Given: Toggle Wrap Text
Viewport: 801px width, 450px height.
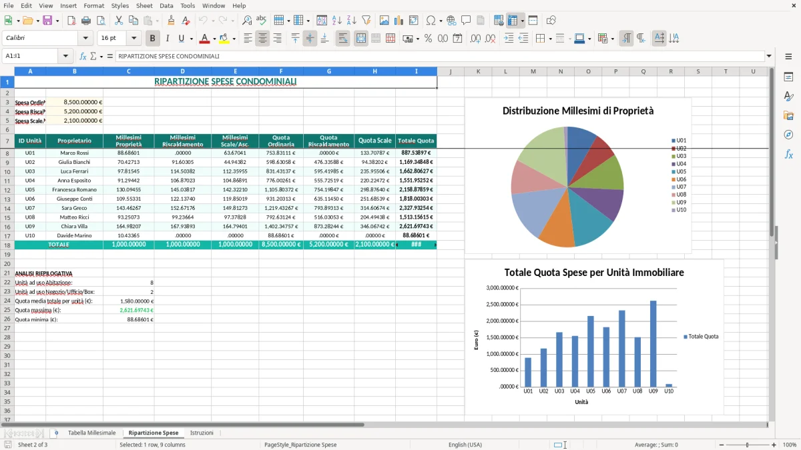Looking at the screenshot, I should click(342, 39).
